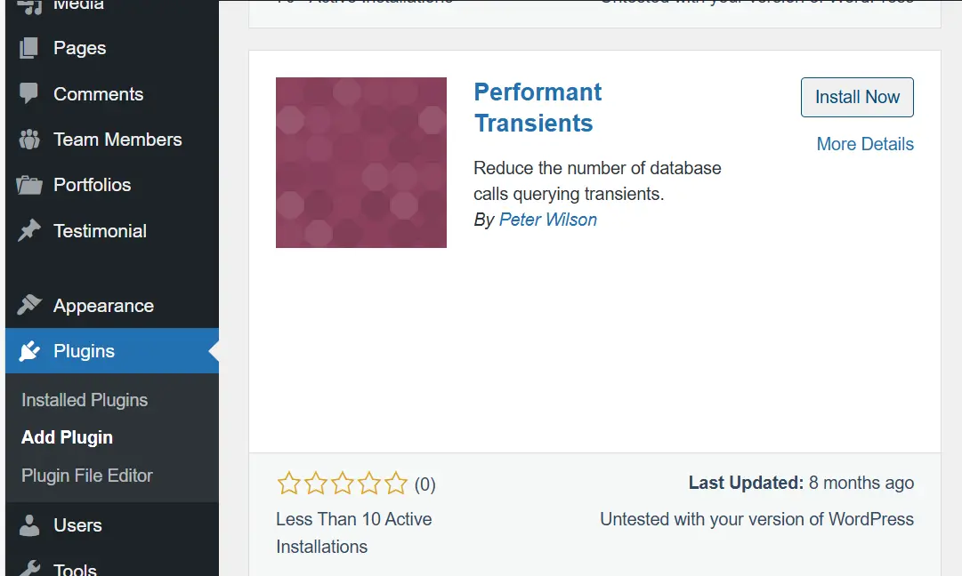Open Peter Wilson's author profile
962x576 pixels.
(548, 220)
